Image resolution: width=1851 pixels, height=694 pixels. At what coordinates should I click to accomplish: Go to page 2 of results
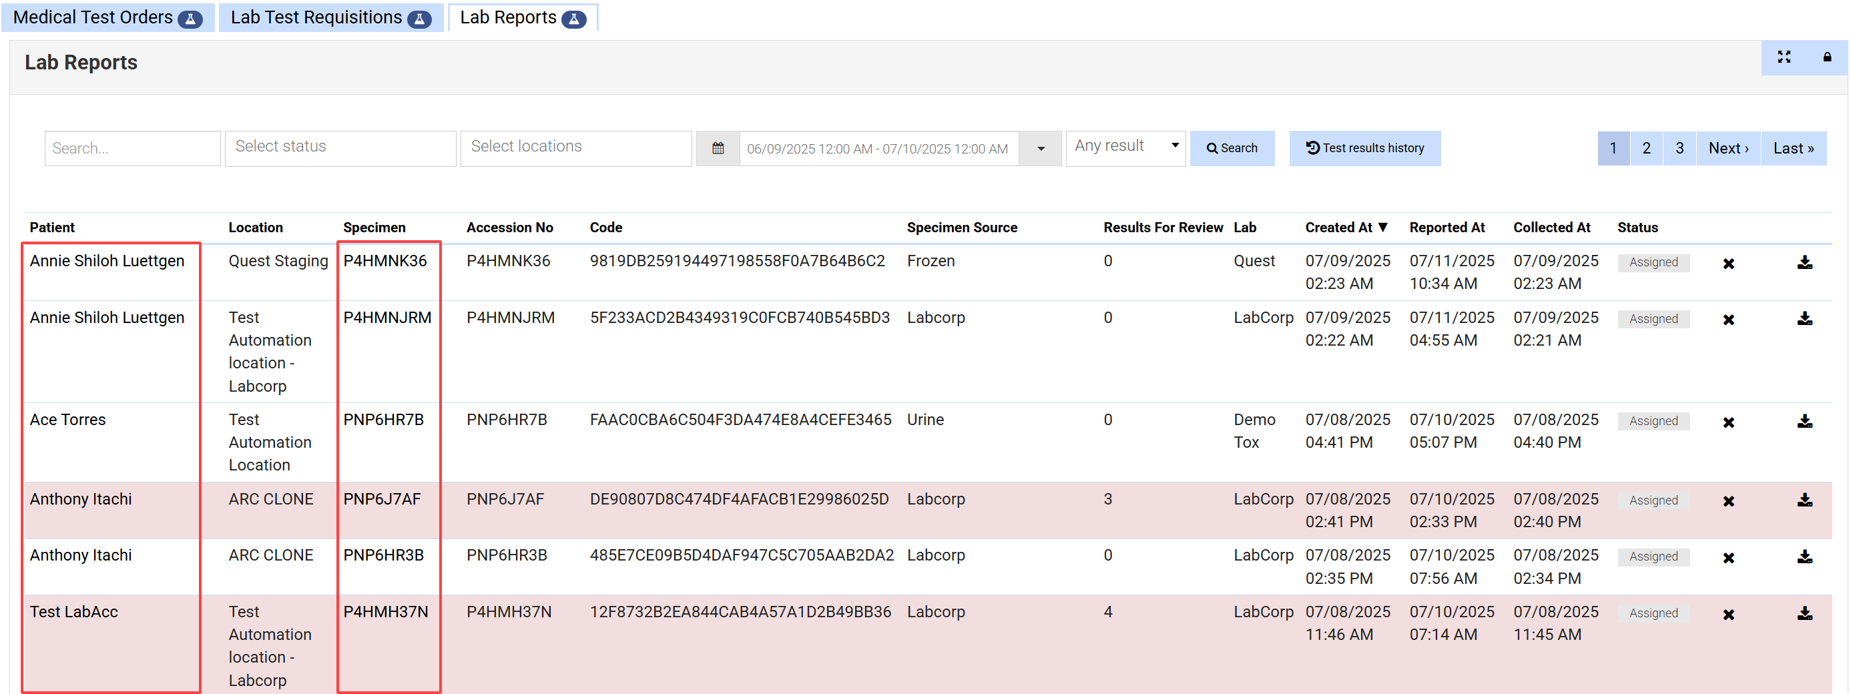point(1645,149)
